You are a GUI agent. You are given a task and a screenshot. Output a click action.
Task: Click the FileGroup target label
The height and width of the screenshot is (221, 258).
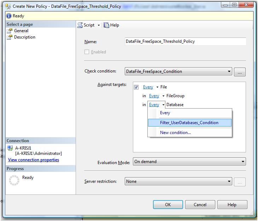click(x=175, y=96)
